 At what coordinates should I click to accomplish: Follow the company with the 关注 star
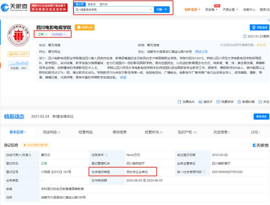264,102
